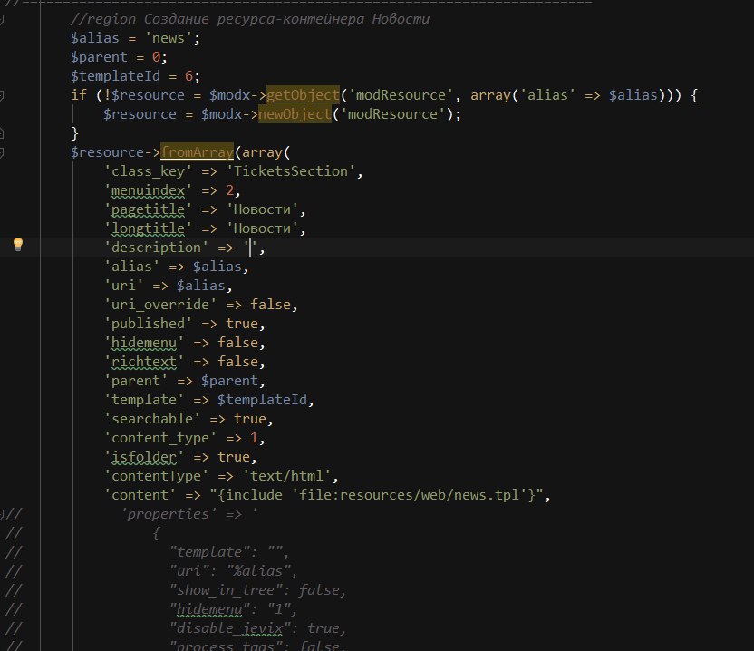Image resolution: width=754 pixels, height=651 pixels.
Task: Place cursor in the //region comment line
Action: click(x=249, y=19)
